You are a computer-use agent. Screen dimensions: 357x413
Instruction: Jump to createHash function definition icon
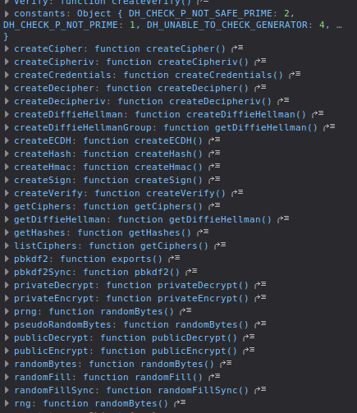(x=214, y=154)
